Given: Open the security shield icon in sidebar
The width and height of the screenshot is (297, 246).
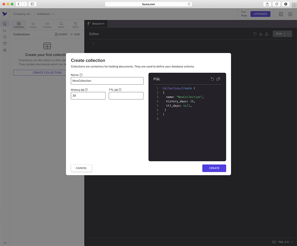Looking at the screenshot, I should pos(5,37).
